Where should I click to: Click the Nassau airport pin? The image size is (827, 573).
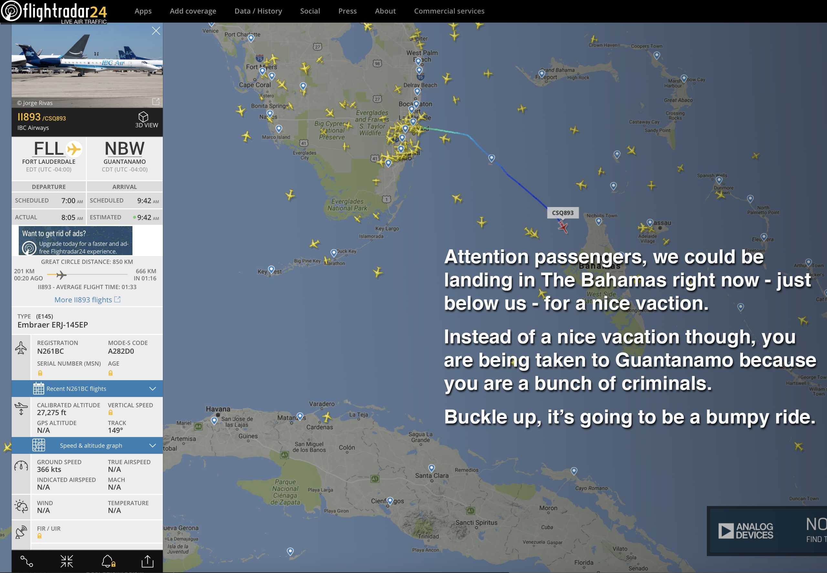[x=650, y=223]
